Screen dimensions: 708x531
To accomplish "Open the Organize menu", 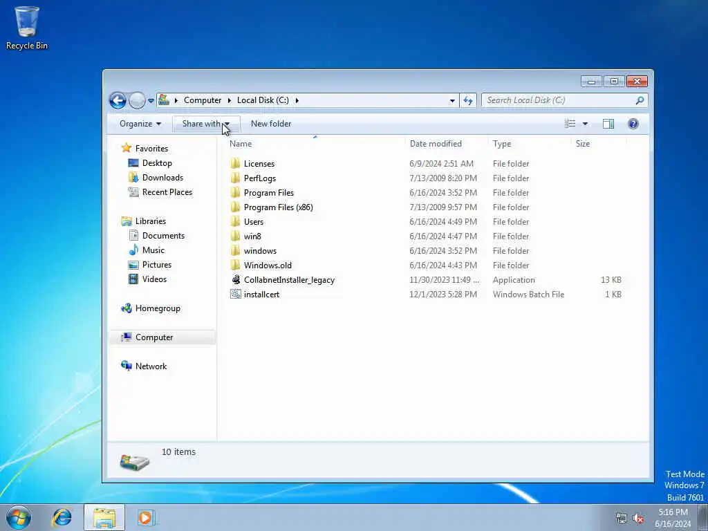I will pos(140,124).
